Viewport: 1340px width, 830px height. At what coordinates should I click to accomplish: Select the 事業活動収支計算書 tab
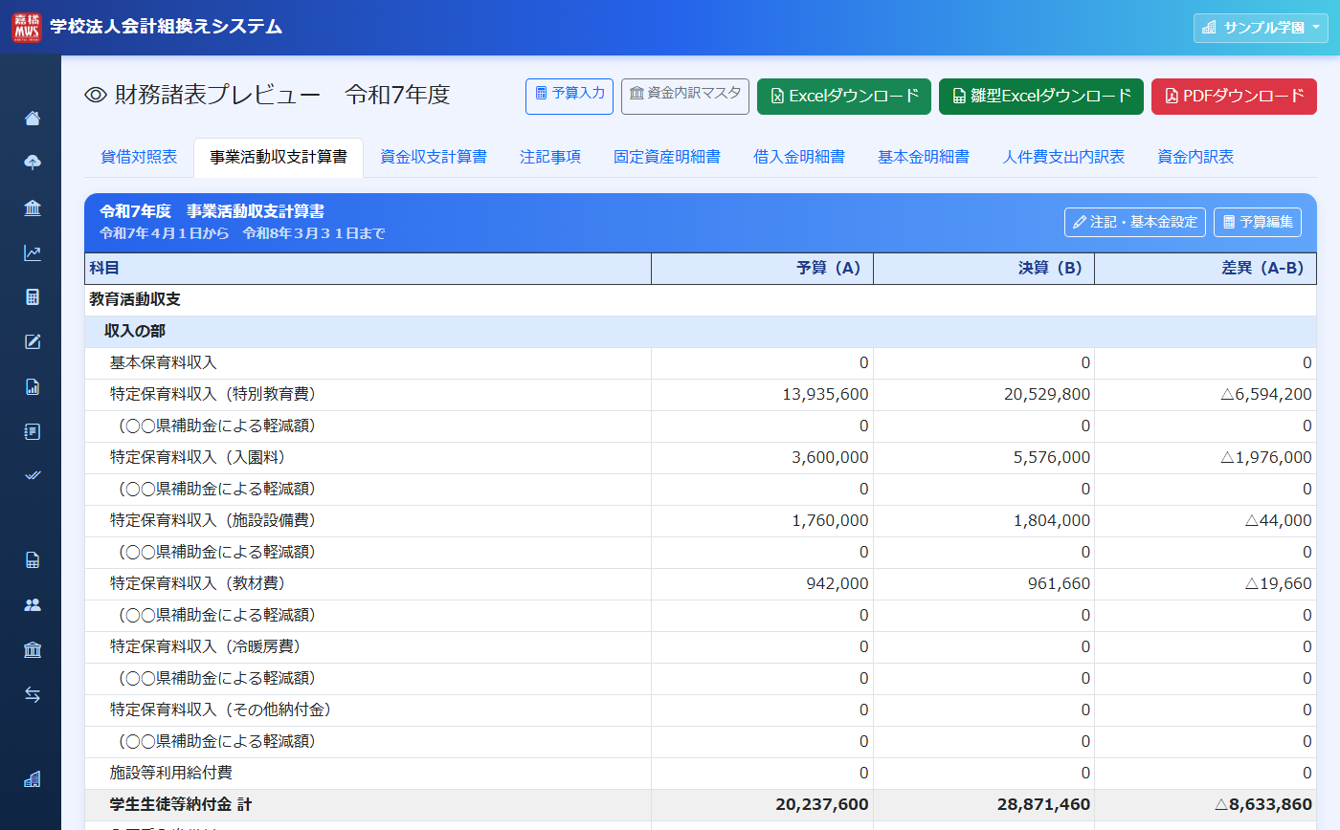[279, 157]
